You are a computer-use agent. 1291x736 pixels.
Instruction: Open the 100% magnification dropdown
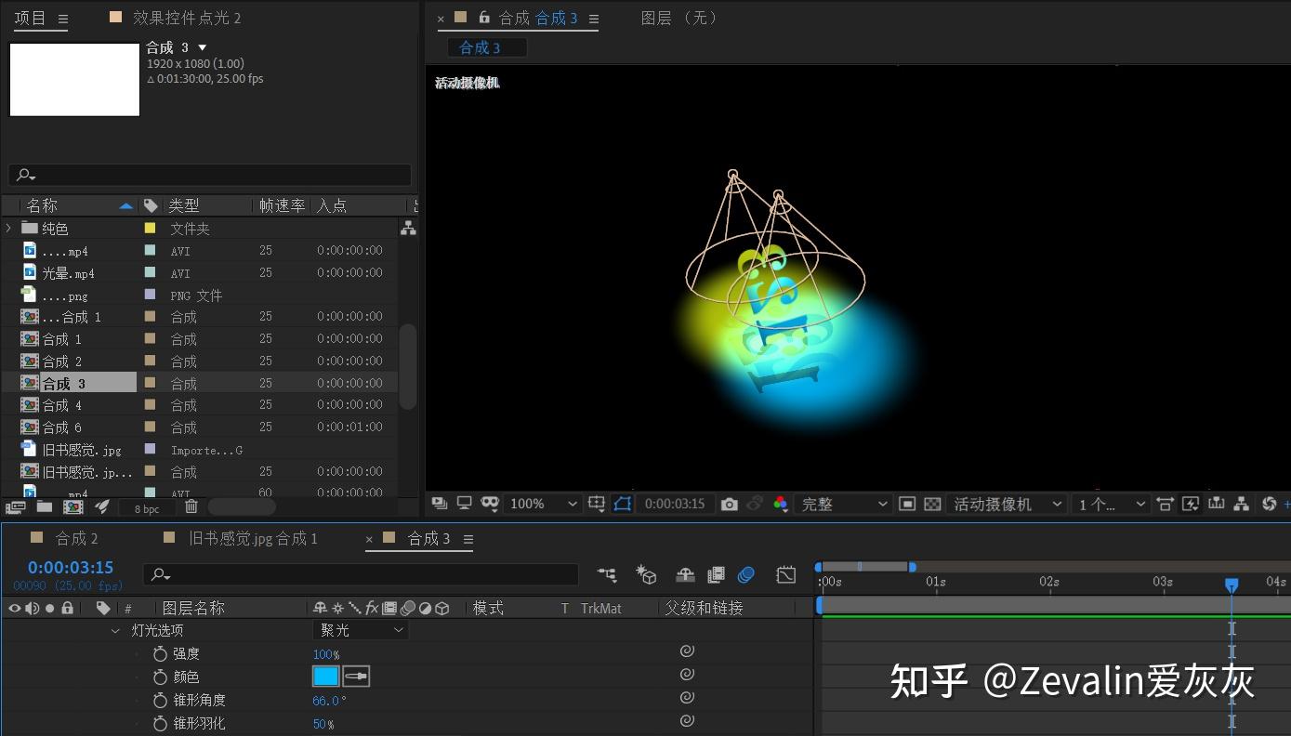coord(539,504)
